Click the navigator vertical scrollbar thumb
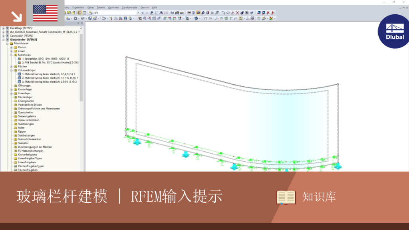409x230 pixels. [x=81, y=67]
